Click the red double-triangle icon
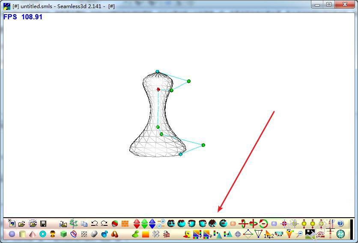This screenshot has width=358, height=243. point(137,224)
